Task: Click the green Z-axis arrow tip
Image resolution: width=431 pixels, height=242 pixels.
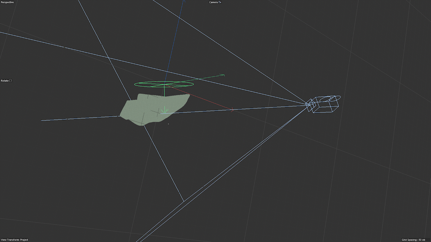Action: pyautogui.click(x=222, y=75)
